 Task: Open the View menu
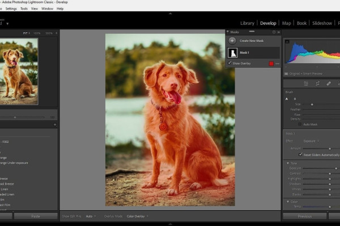(x=35, y=8)
